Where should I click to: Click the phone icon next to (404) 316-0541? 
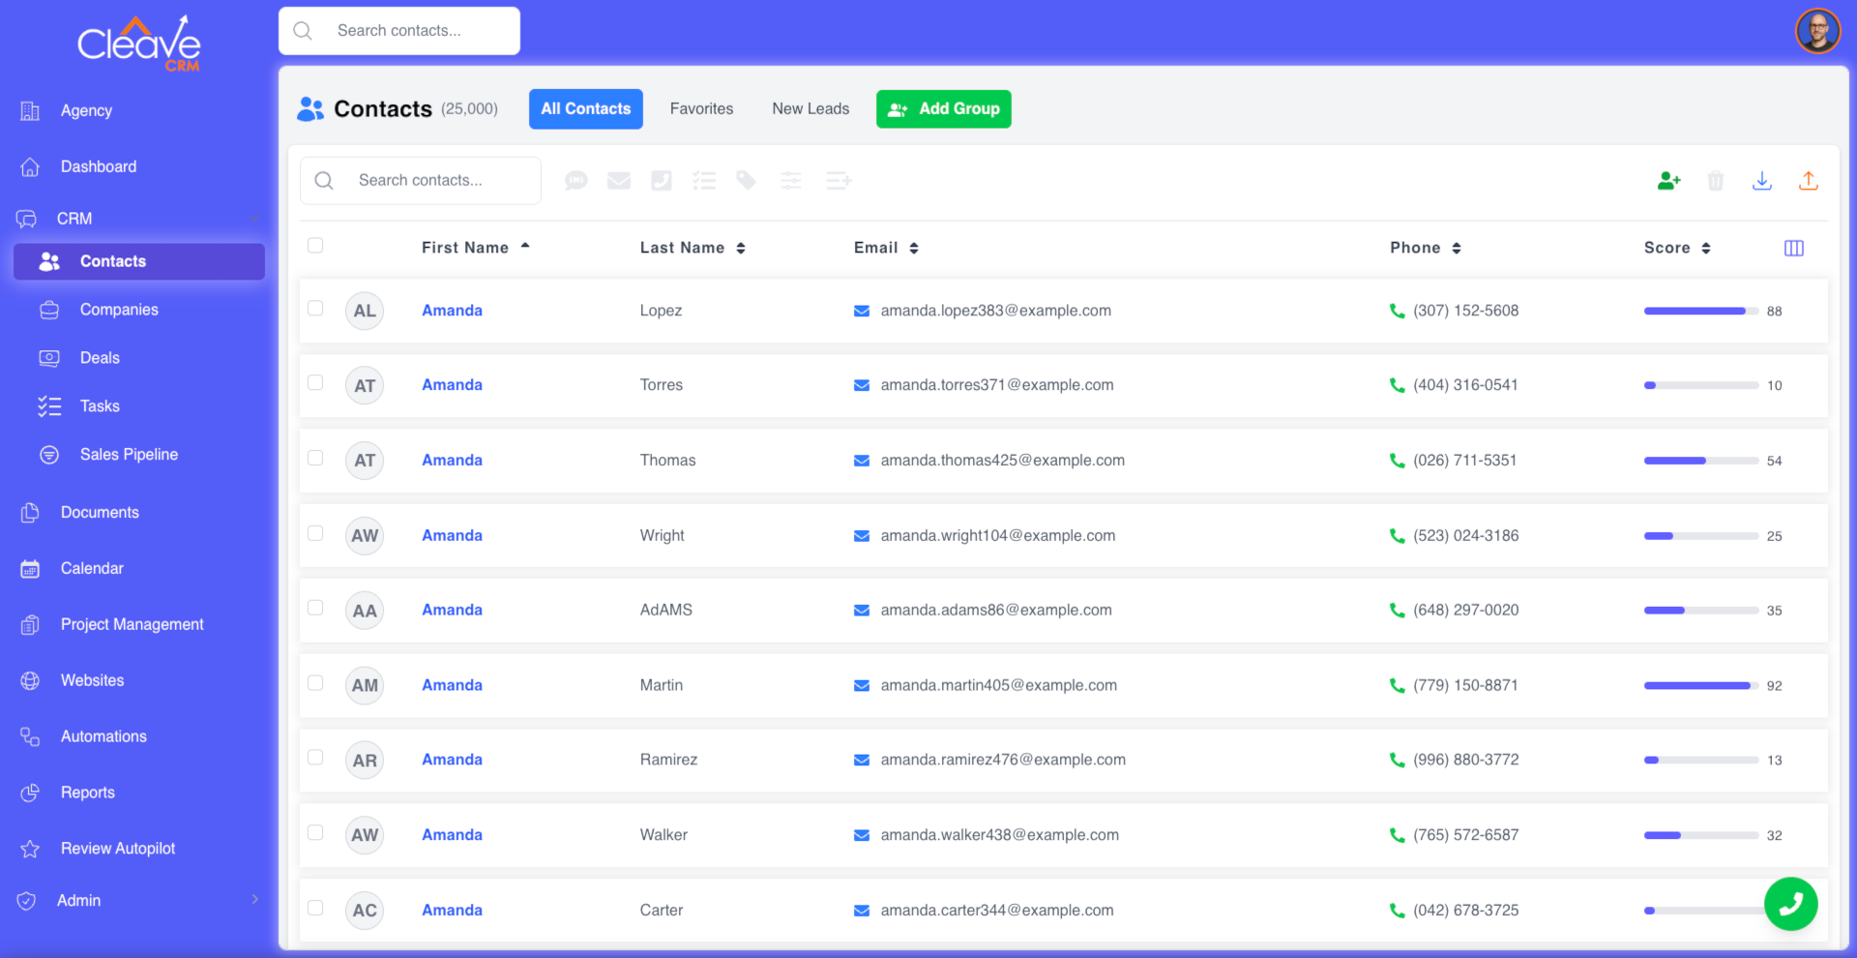[x=1397, y=385]
